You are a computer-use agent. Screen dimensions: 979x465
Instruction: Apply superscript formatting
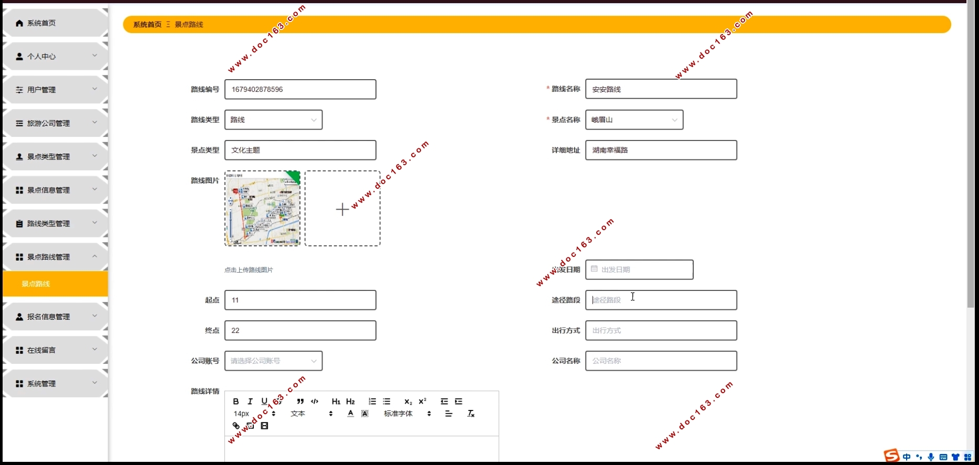click(x=423, y=402)
